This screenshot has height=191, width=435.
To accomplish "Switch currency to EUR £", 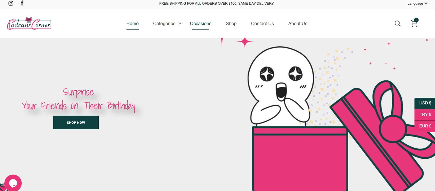I will (425, 126).
